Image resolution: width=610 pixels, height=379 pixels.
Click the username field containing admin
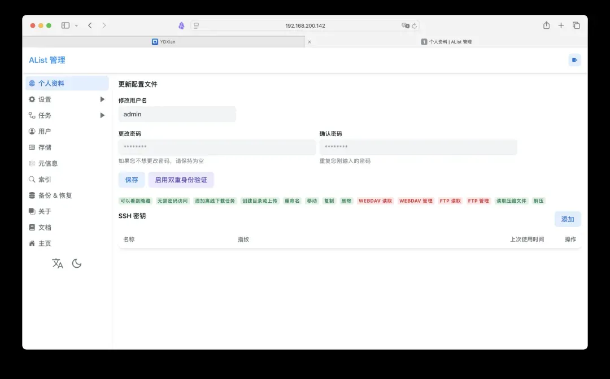coord(177,114)
